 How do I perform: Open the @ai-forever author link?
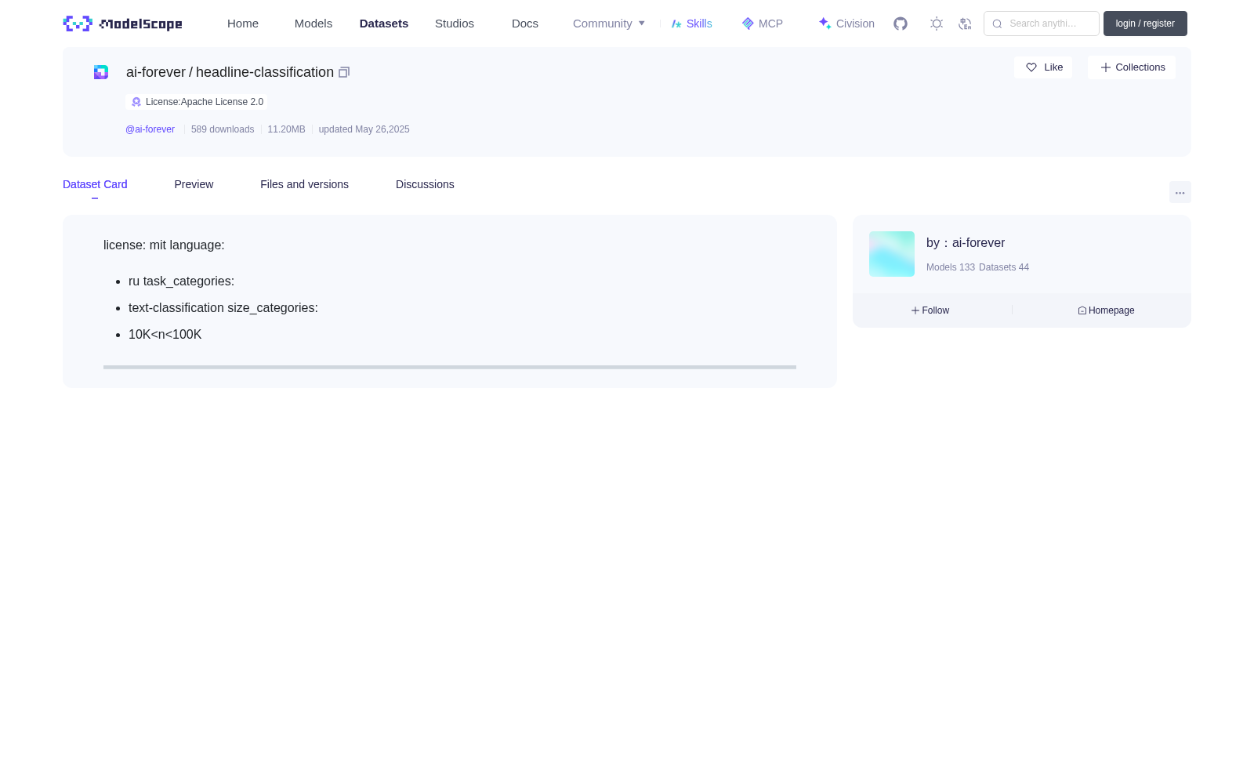[x=150, y=129]
